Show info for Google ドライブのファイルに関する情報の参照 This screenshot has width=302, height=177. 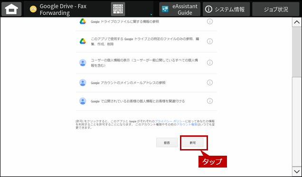click(x=210, y=21)
